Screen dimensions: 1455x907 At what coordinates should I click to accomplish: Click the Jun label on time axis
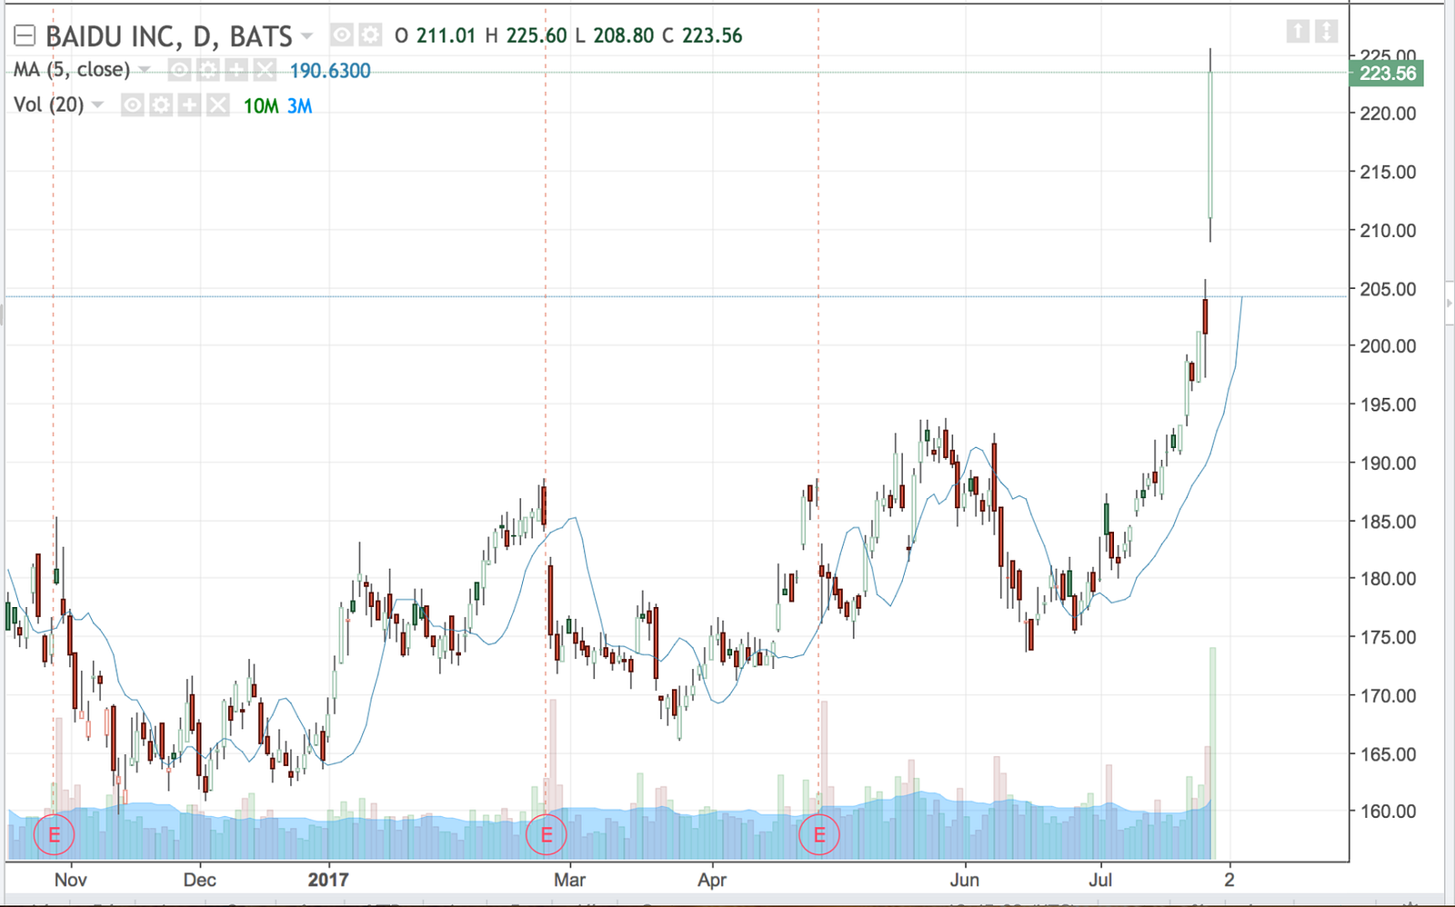point(964,880)
